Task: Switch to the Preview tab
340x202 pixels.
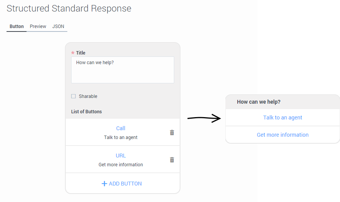Action: click(x=38, y=26)
